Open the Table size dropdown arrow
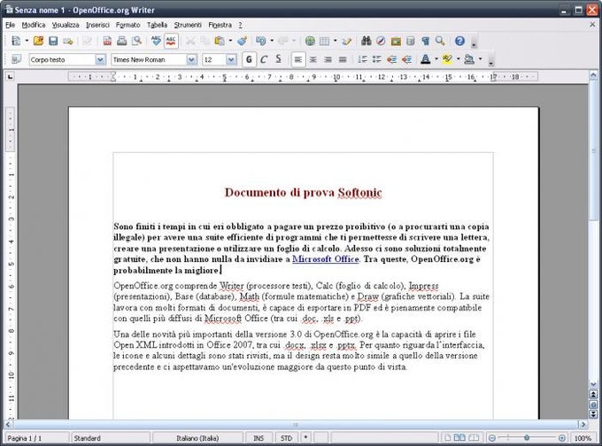Image resolution: width=602 pixels, height=446 pixels. (x=336, y=41)
